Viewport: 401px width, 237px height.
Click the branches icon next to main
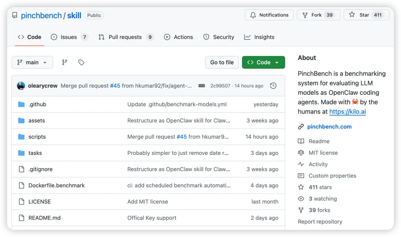click(x=64, y=62)
